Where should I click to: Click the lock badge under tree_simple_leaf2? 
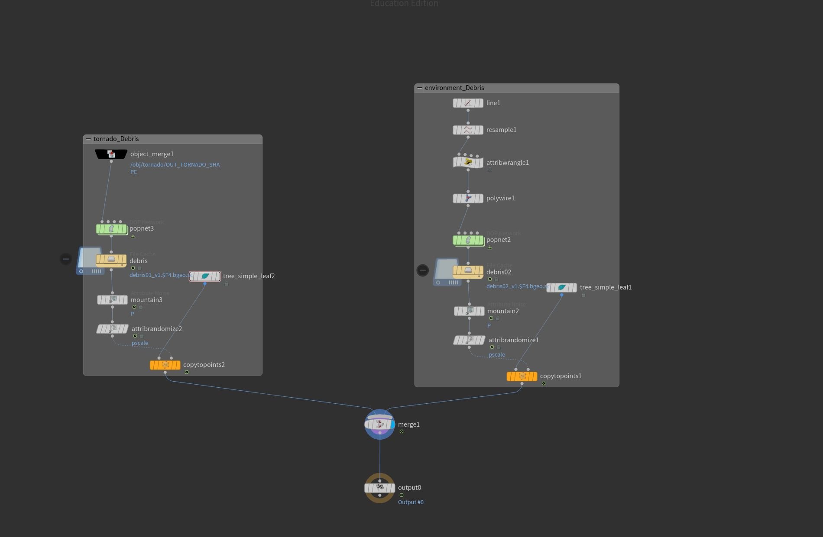(x=227, y=284)
